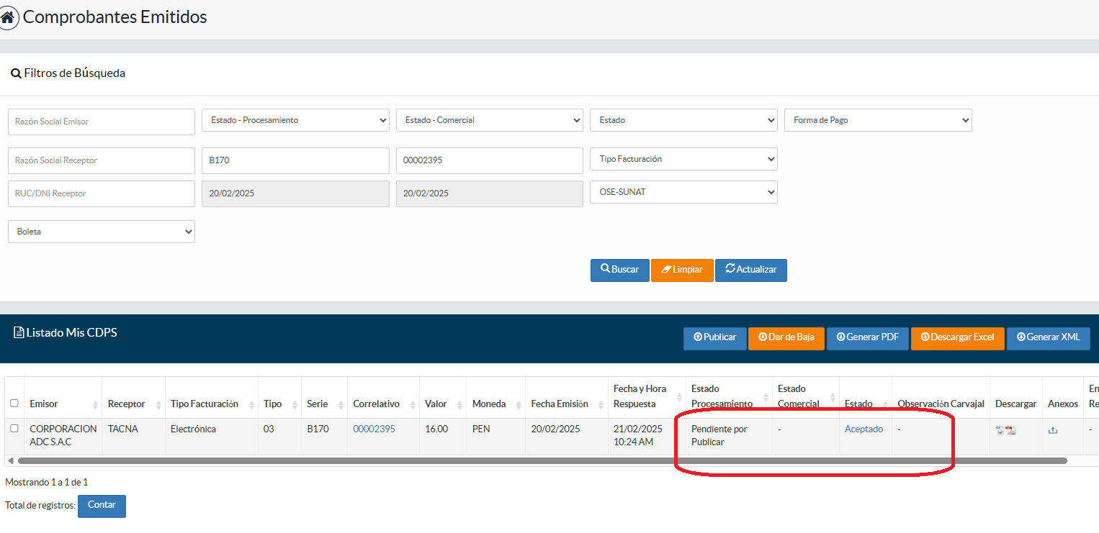Screen dimensions: 1099x533
Task: Download PDF icon in Descargar column
Action: 1011,430
